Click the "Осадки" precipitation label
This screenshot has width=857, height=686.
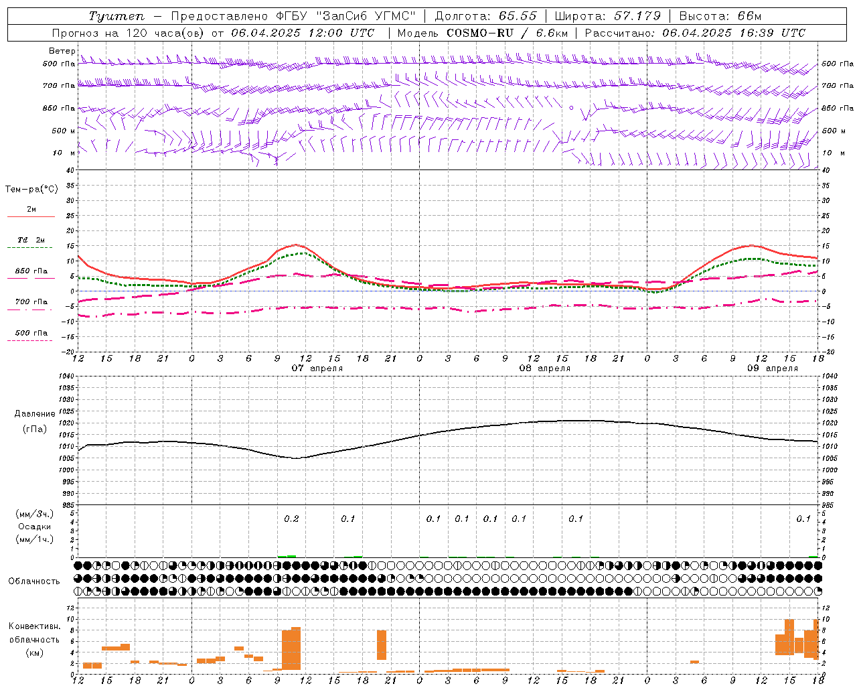35,527
